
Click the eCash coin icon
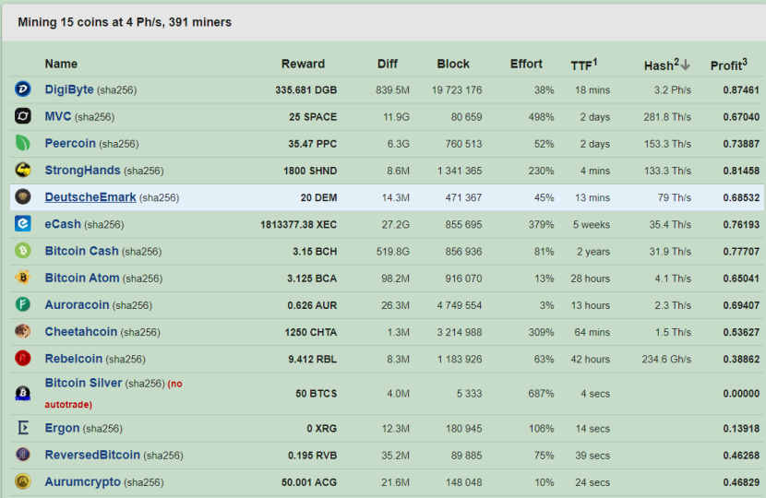click(x=23, y=223)
